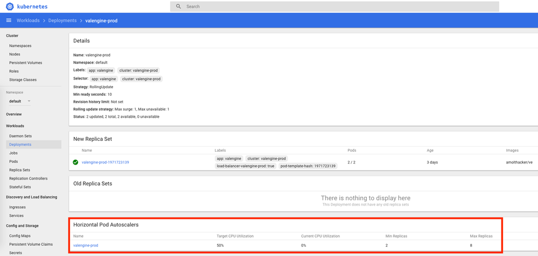The height and width of the screenshot is (256, 538).
Task: Open Config Maps in sidebar
Action: [20, 236]
